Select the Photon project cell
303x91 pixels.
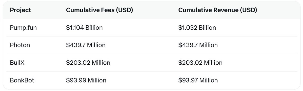point(20,45)
